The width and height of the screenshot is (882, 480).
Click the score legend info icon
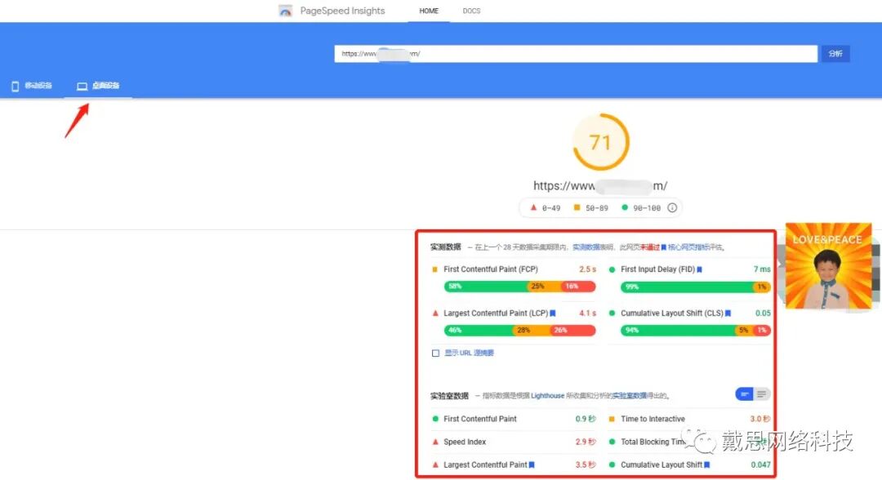[672, 208]
